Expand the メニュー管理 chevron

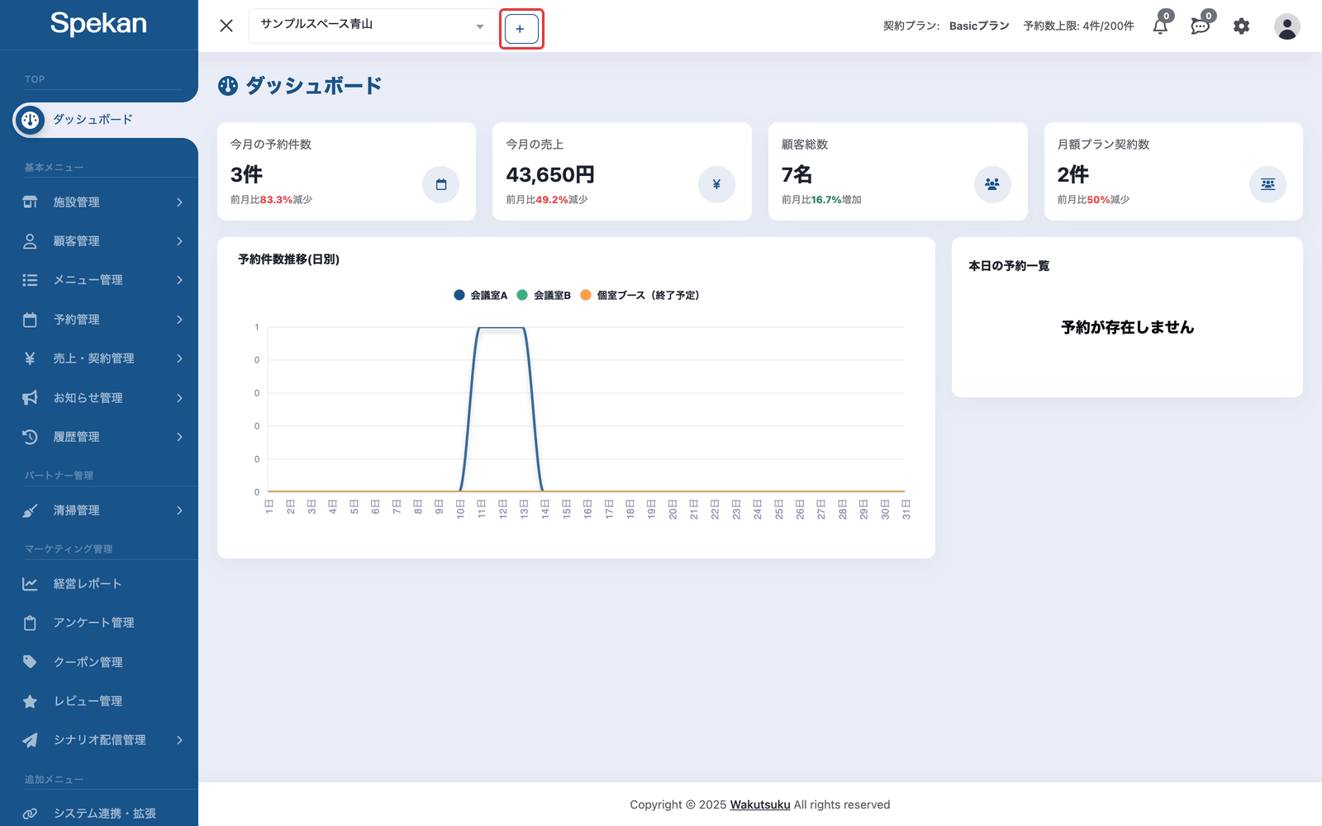[179, 280]
